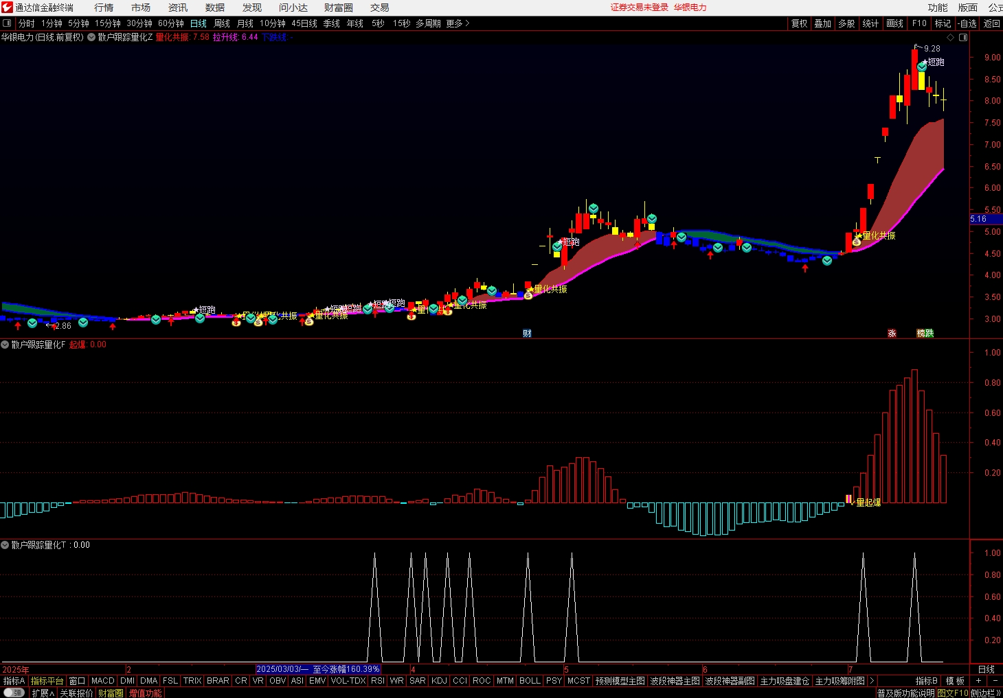Image resolution: width=1003 pixels, height=698 pixels.
Task: Open the 数据 menu
Action: (x=215, y=8)
